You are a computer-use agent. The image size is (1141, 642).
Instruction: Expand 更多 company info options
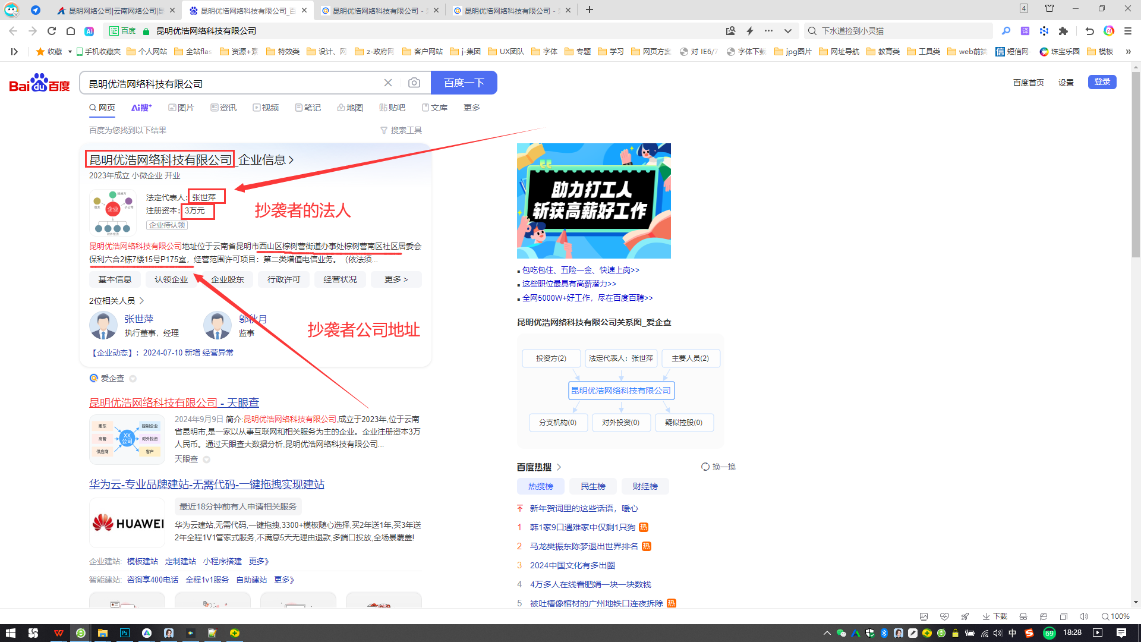pyautogui.click(x=396, y=279)
